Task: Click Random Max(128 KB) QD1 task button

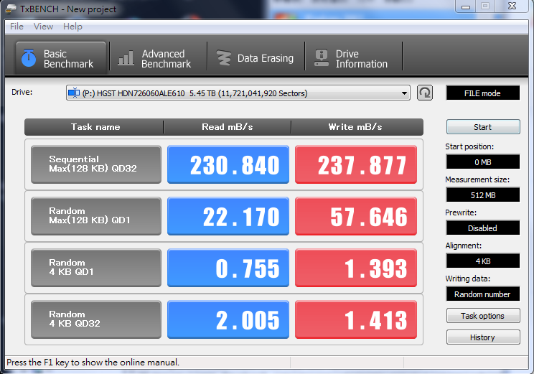Action: [x=96, y=216]
